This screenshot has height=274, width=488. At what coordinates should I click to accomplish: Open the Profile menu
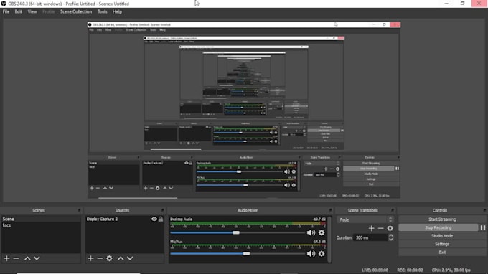click(48, 11)
